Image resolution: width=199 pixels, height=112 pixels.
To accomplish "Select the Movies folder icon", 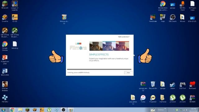I will click(x=183, y=18).
